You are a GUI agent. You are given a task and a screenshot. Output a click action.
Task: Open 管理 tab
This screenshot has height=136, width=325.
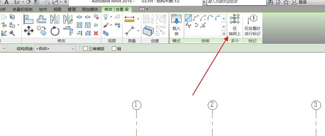pos(71,9)
